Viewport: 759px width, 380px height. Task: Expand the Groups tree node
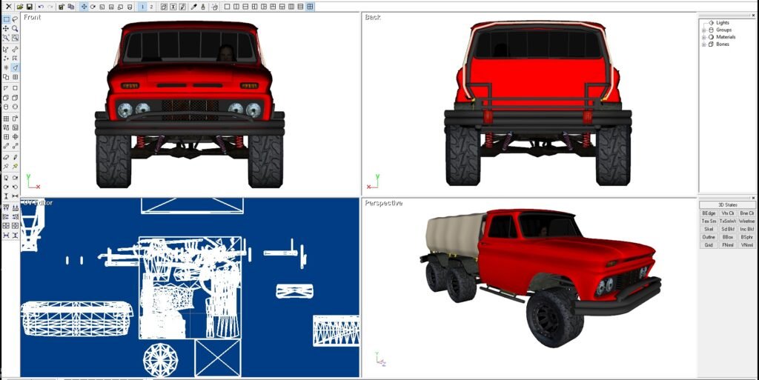(703, 30)
